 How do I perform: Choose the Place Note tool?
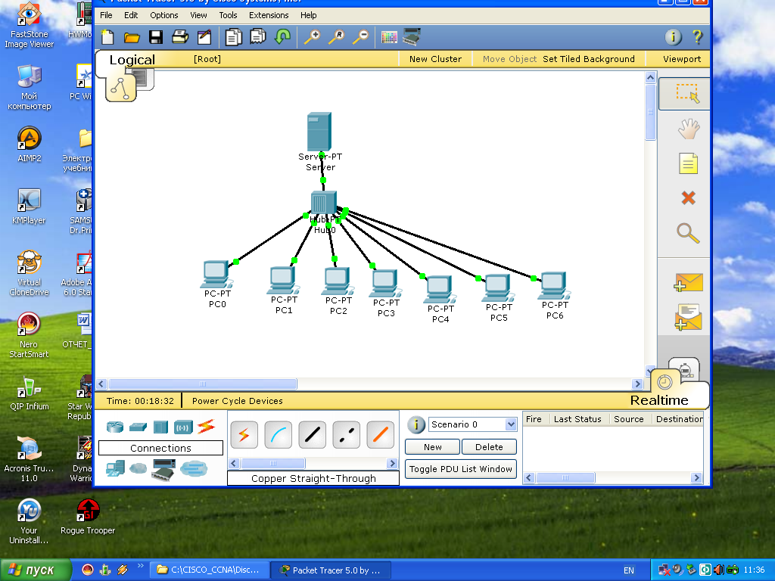[688, 163]
